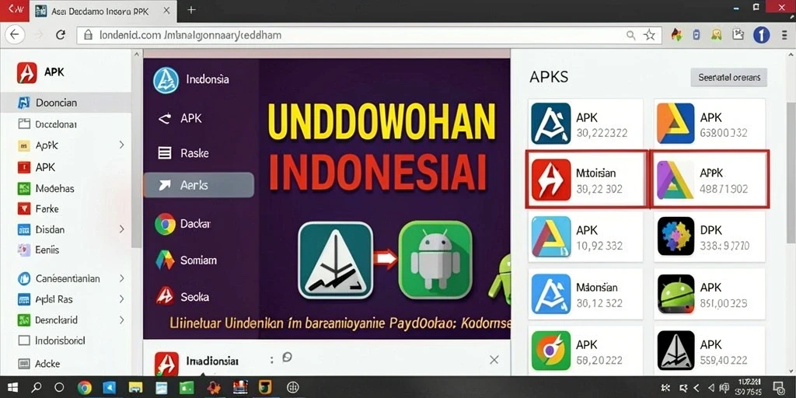
Task: Click the green APK 58,20222 app icon
Action: (x=551, y=351)
